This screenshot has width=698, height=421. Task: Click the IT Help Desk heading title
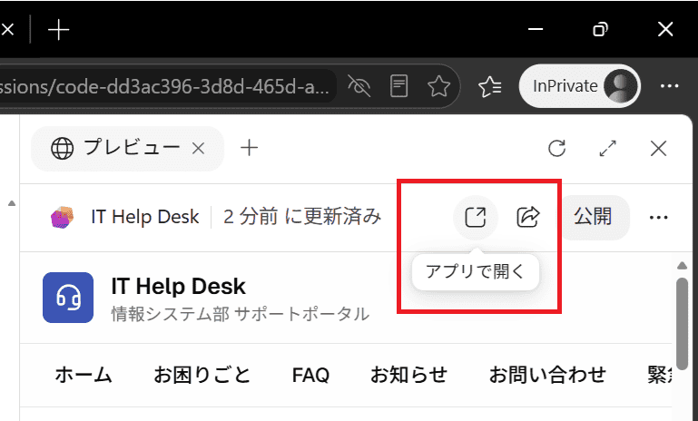pyautogui.click(x=178, y=286)
